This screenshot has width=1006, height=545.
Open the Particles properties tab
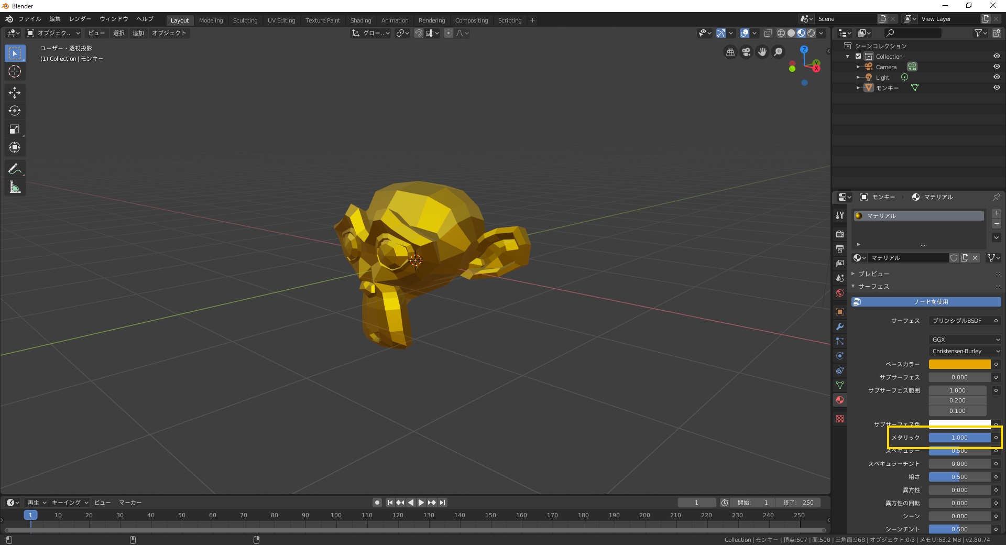[840, 341]
